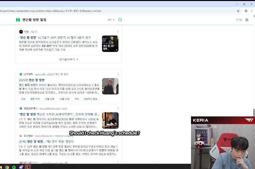Click the 키윗 blog author name
Viewport: 255px width, 169px height.
[x=26, y=32]
